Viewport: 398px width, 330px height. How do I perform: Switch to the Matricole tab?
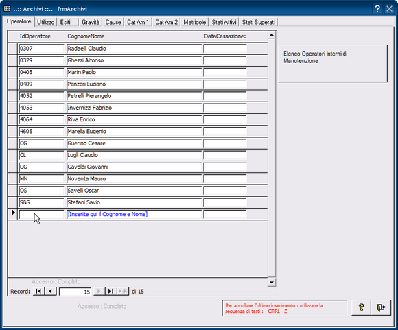pyautogui.click(x=195, y=22)
